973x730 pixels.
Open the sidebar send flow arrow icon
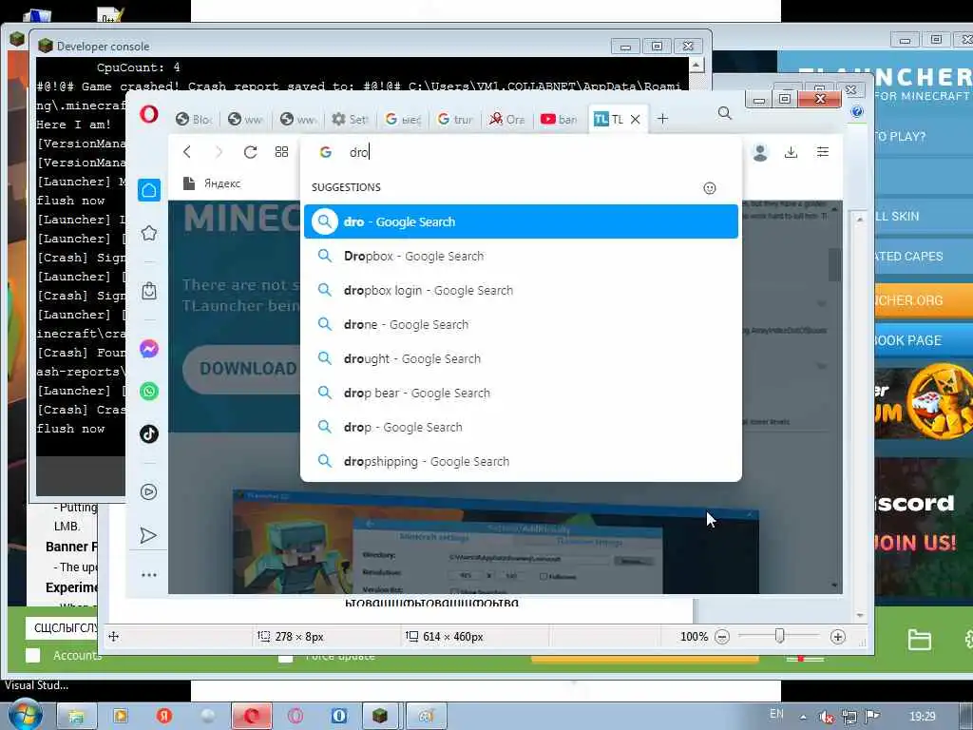149,535
